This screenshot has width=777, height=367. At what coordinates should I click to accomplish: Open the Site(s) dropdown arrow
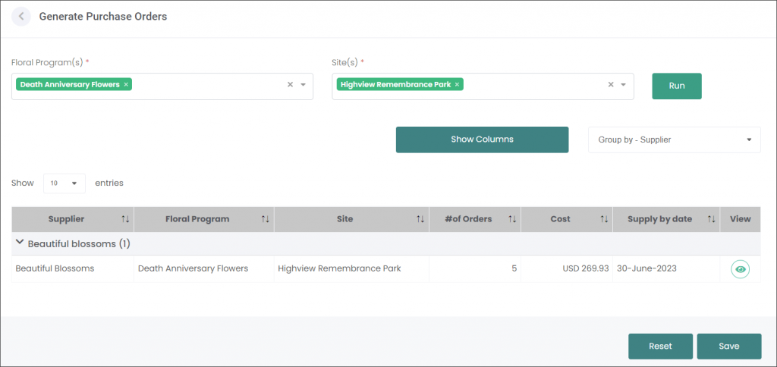pos(624,85)
